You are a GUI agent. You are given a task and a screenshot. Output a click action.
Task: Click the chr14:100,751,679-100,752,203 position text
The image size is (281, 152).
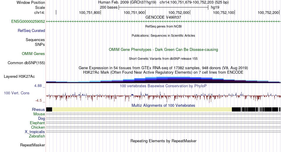coord(187,2)
